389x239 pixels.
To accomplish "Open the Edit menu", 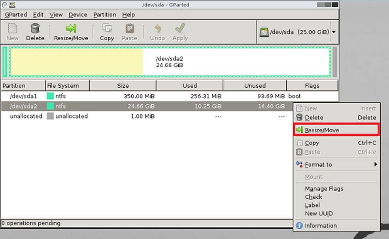I will point(38,15).
